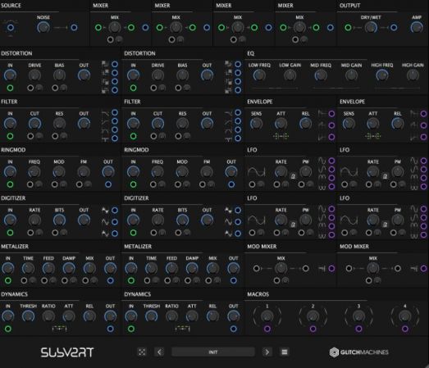The image size is (429, 368).
Task: Open the hamburger menu icon near preset name
Action: point(285,352)
